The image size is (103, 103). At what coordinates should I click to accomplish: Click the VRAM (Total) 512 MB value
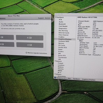pos(96,29)
